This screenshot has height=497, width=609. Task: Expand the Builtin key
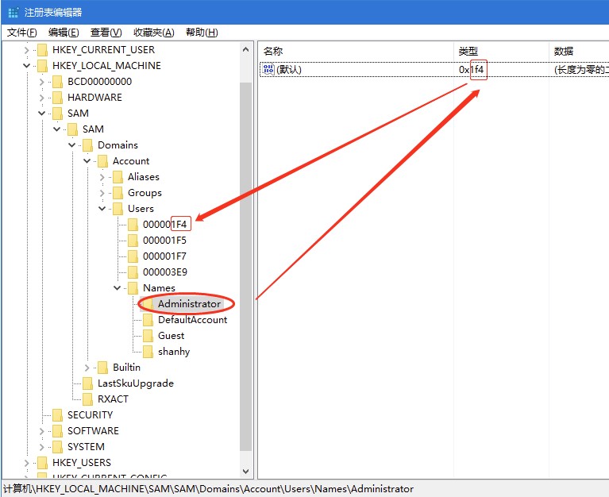pyautogui.click(x=87, y=368)
